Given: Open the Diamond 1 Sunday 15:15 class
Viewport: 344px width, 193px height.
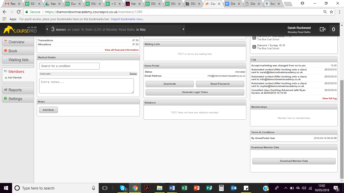Looking at the screenshot, I should coord(271,45).
